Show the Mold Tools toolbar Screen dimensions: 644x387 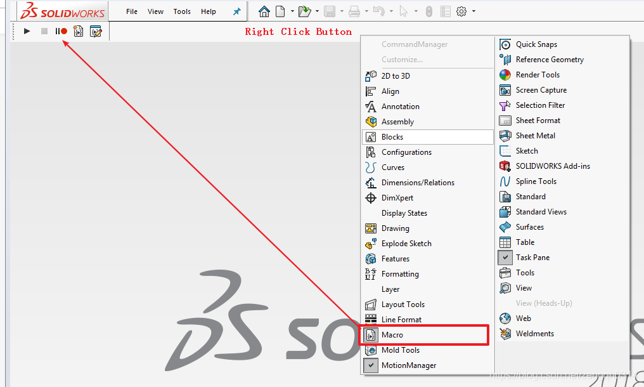coord(428,350)
